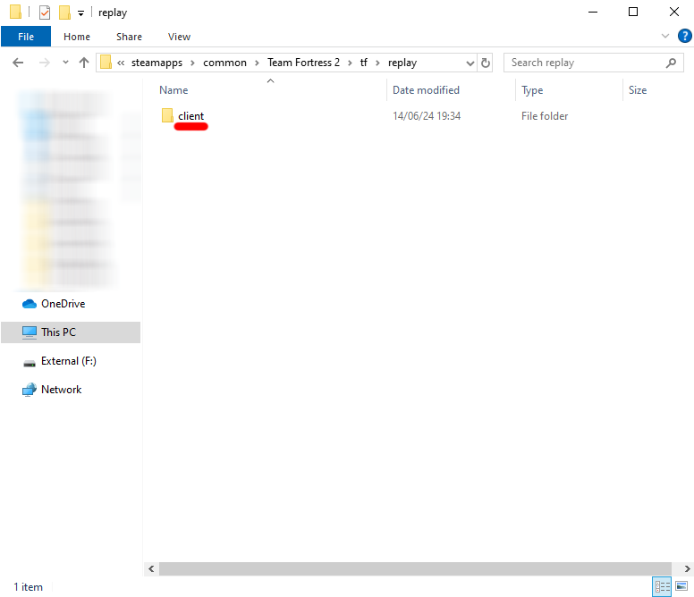Sort by the Size column header
The image size is (694, 597).
click(x=638, y=90)
